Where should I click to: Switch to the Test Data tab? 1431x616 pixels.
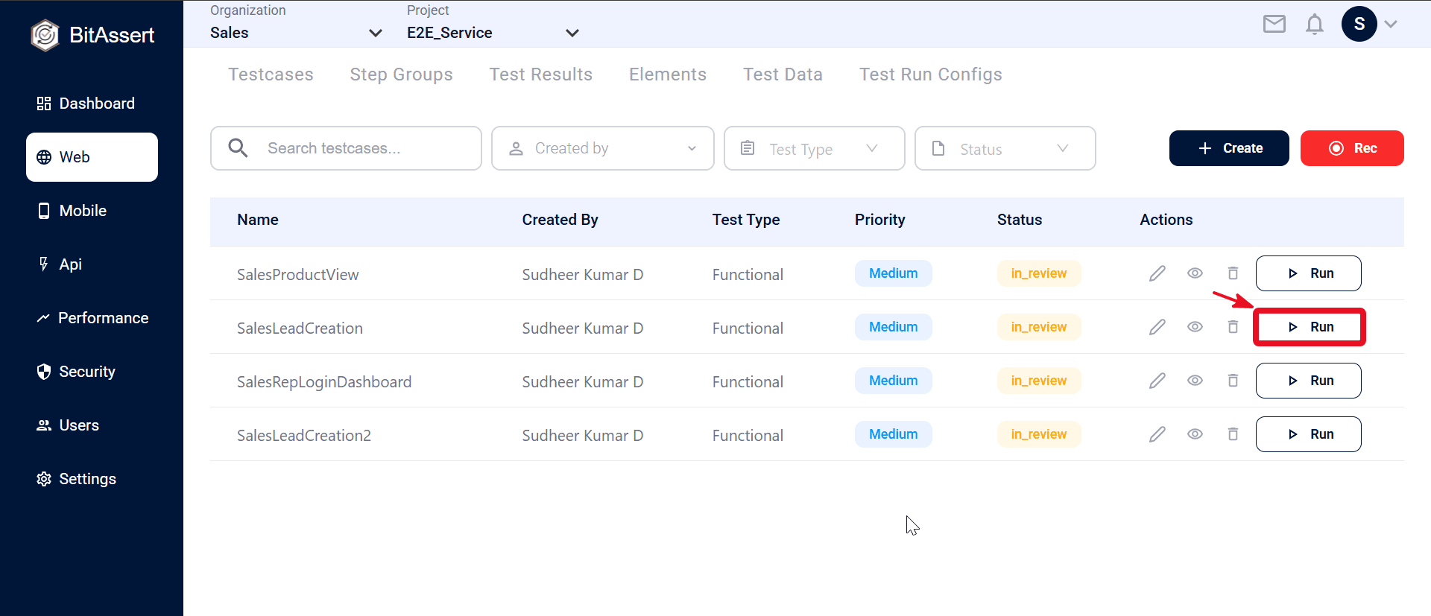pyautogui.click(x=783, y=74)
